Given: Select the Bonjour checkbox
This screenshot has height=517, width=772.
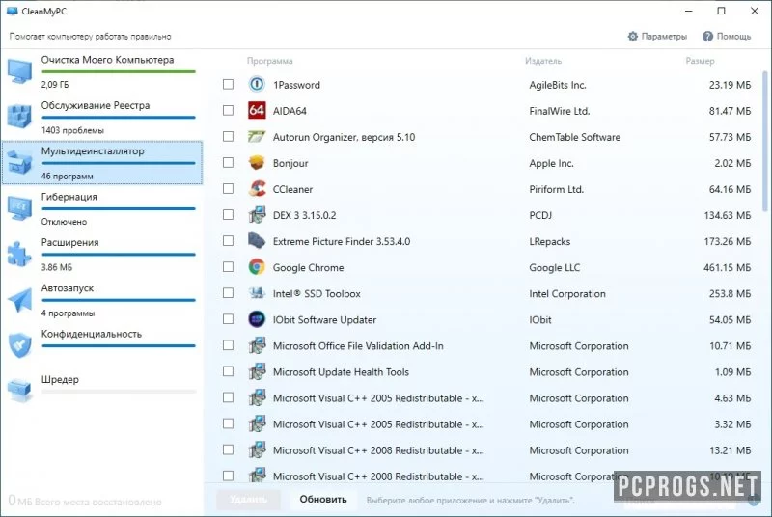Looking at the screenshot, I should pyautogui.click(x=228, y=163).
